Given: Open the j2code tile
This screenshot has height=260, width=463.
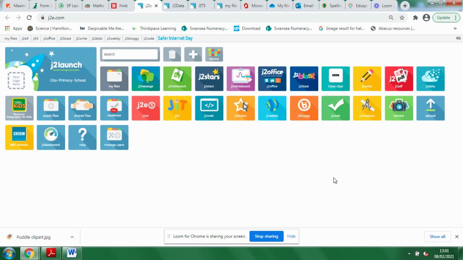Looking at the screenshot, I should coord(209,108).
